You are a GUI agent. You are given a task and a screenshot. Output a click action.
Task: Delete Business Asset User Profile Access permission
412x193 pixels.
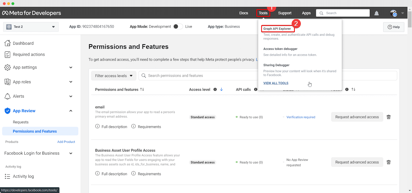[x=389, y=162]
